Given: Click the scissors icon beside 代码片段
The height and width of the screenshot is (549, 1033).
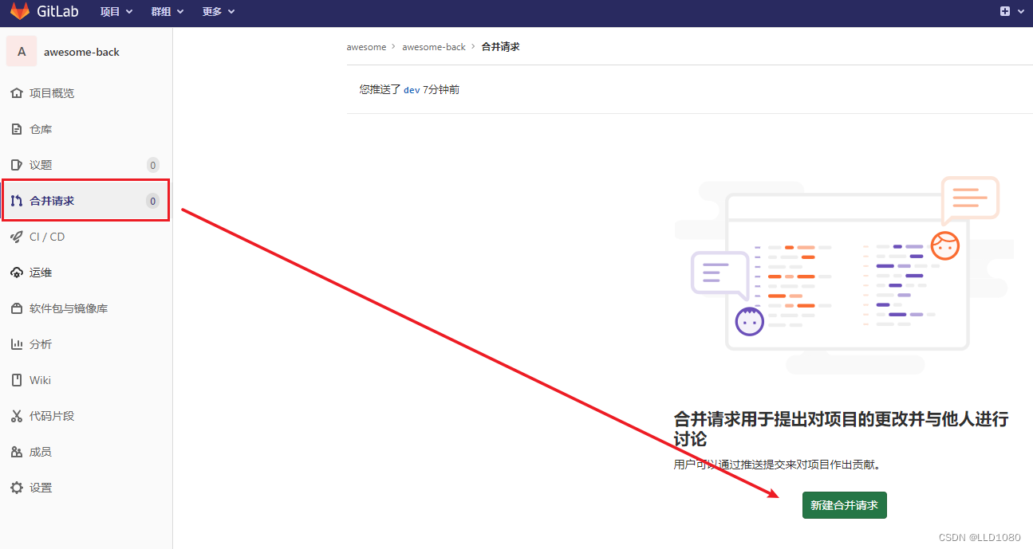Looking at the screenshot, I should coord(17,416).
